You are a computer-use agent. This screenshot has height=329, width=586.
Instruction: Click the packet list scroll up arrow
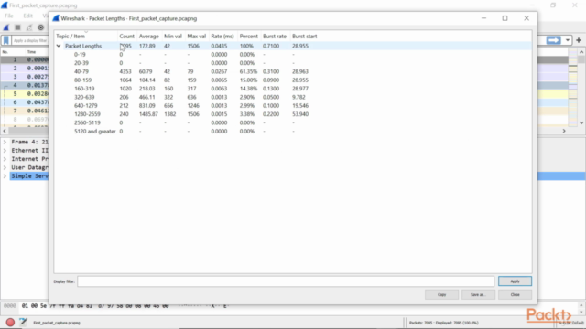(581, 52)
